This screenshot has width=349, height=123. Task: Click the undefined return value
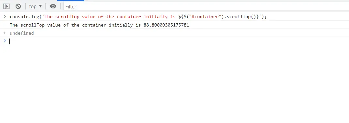(x=22, y=33)
